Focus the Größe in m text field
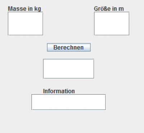This screenshot has width=144, height=133. pos(112,24)
